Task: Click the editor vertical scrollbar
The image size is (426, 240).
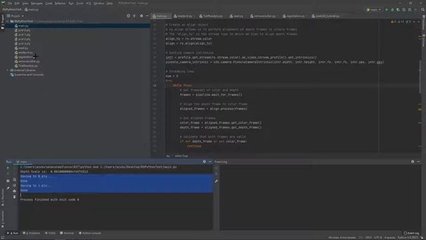Action: 420,76
